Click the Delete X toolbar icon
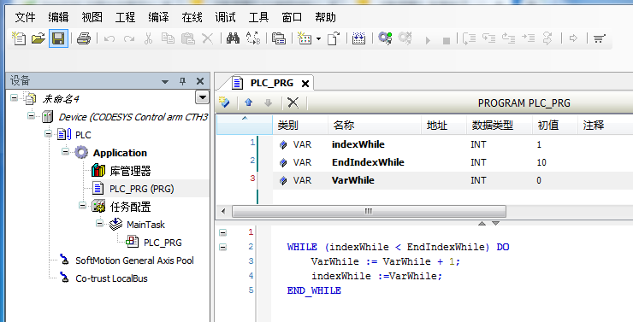Image resolution: width=633 pixels, height=322 pixels. coord(208,38)
